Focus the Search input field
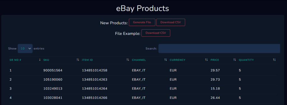This screenshot has width=287, height=105. click(219, 49)
